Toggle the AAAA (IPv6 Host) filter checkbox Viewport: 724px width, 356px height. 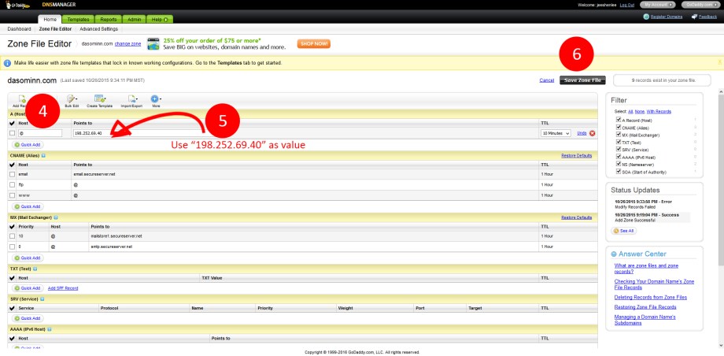[x=619, y=157]
